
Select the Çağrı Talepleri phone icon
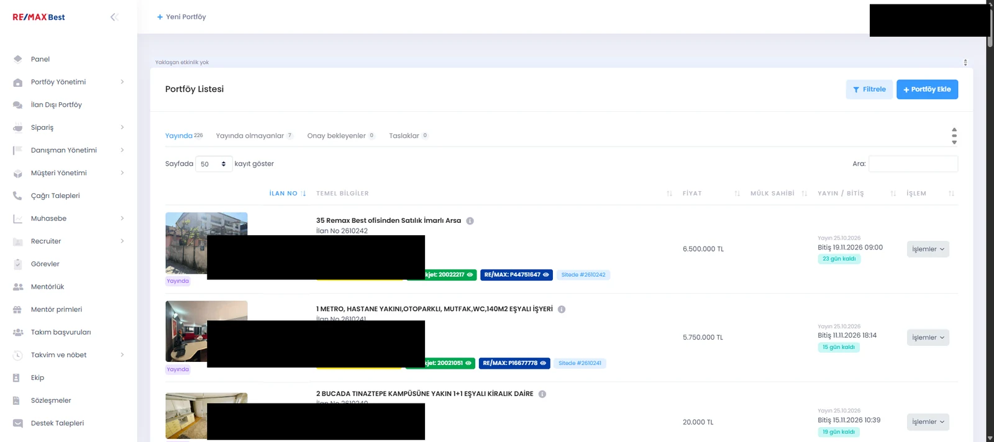coord(17,196)
